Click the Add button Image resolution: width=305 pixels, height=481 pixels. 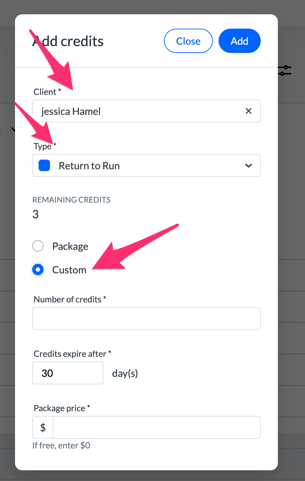coord(240,41)
